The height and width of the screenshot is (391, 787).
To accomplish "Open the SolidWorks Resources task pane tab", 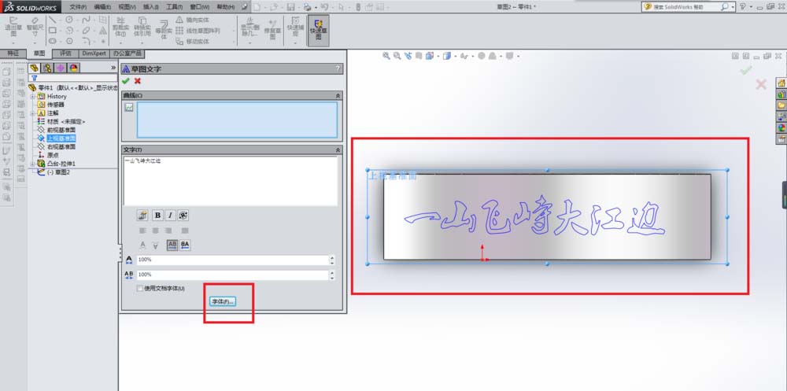I will point(781,83).
